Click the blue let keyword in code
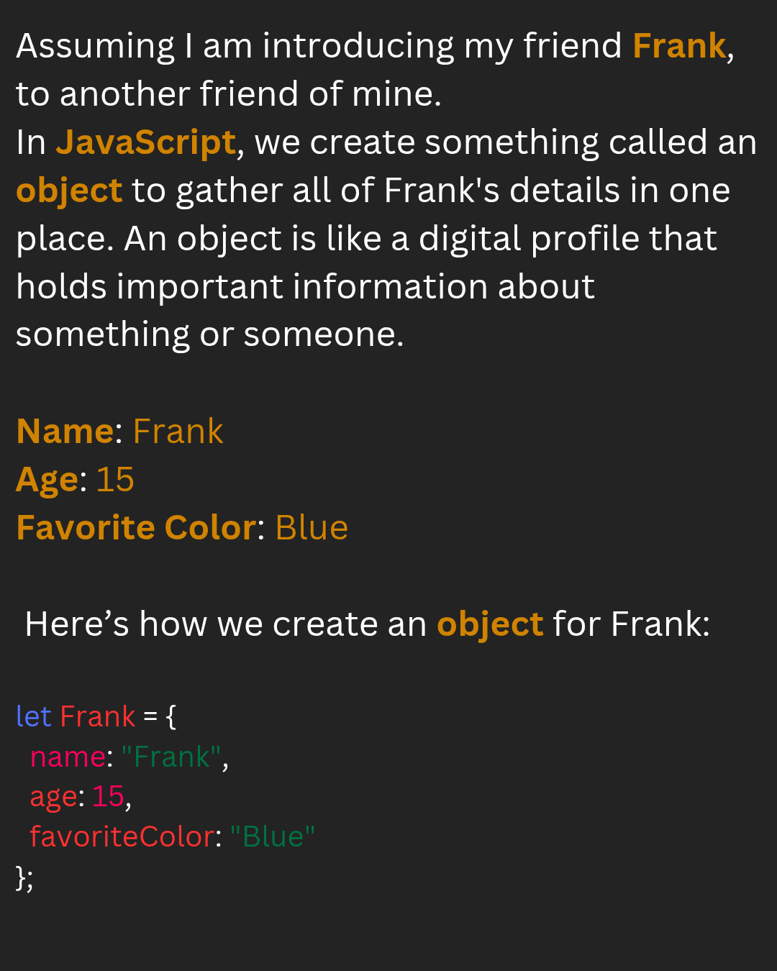Screen dimensions: 777x971 pos(34,716)
